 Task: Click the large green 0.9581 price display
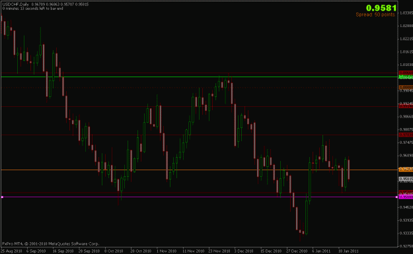tap(381, 8)
